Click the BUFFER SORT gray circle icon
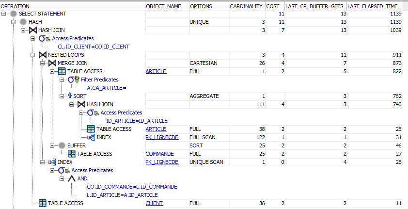The height and width of the screenshot is (209, 408). point(62,145)
